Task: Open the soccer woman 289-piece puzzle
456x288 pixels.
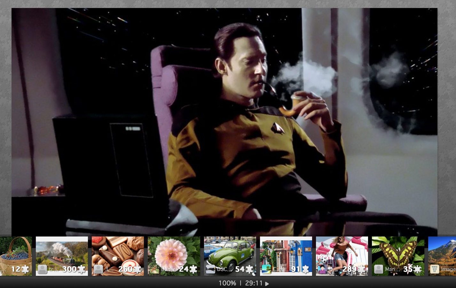Action: [342, 256]
